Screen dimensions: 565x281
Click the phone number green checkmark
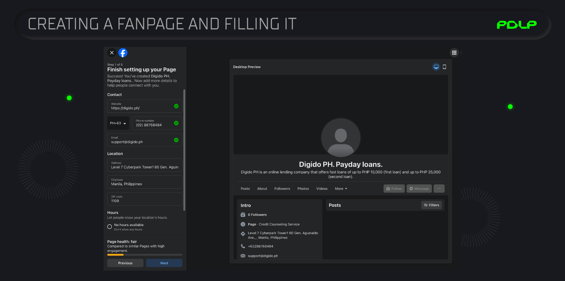click(176, 123)
